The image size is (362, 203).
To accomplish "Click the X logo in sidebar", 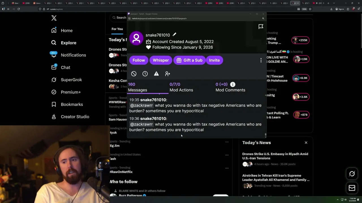I will (x=54, y=18).
